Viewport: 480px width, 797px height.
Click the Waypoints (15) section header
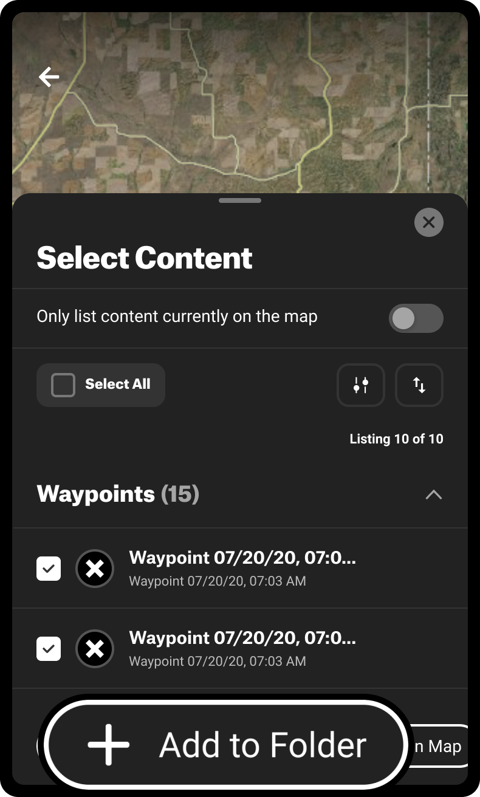coord(118,494)
